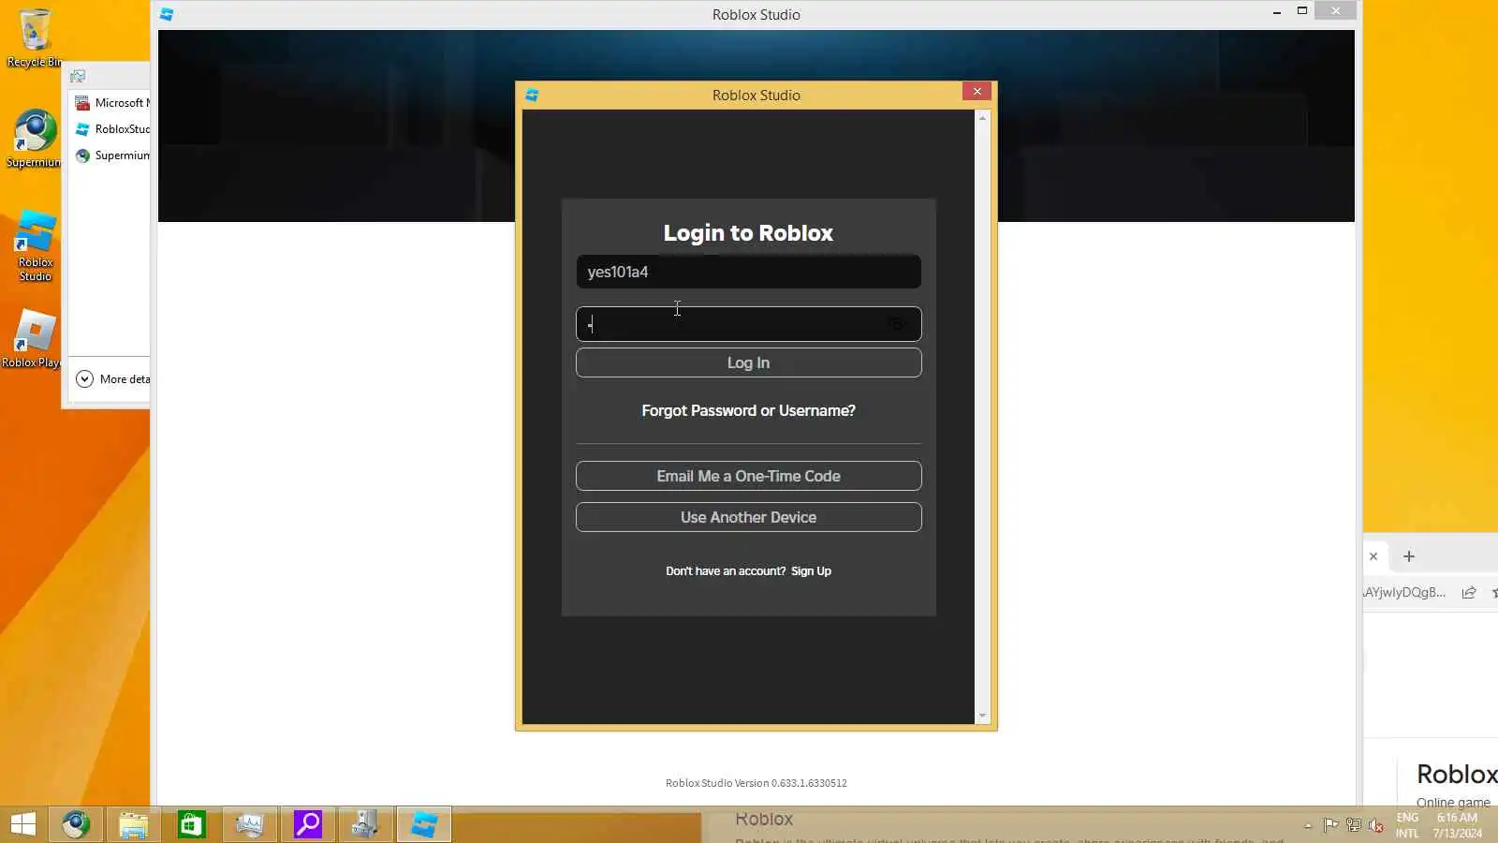Open Forgot Password or Username link
The width and height of the screenshot is (1498, 843).
click(x=748, y=410)
